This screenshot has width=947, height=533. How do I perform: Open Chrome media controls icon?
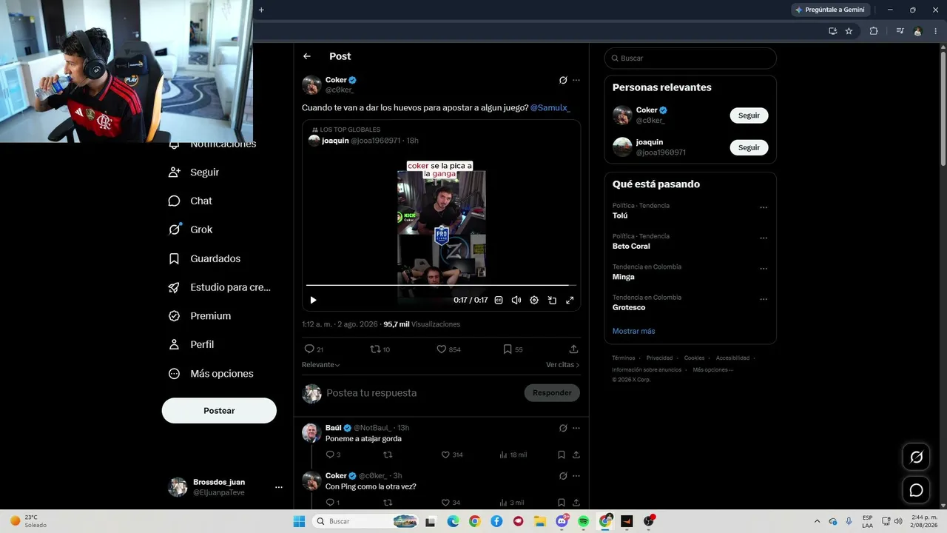click(x=900, y=31)
